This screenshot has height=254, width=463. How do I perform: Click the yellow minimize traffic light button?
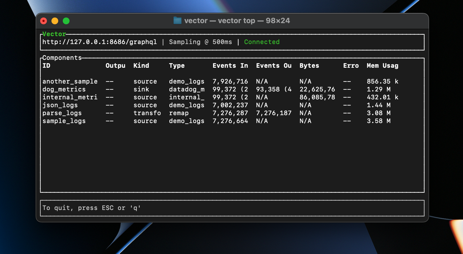point(55,21)
